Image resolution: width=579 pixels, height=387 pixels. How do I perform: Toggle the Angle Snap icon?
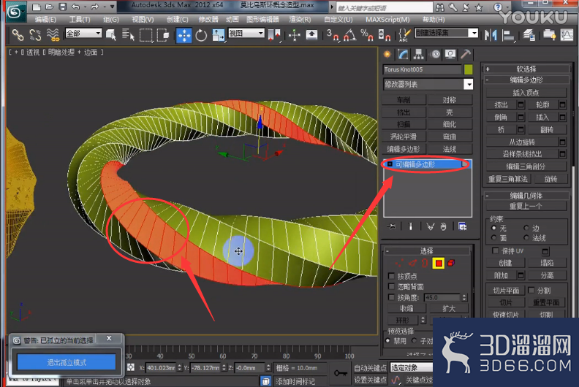pos(349,35)
